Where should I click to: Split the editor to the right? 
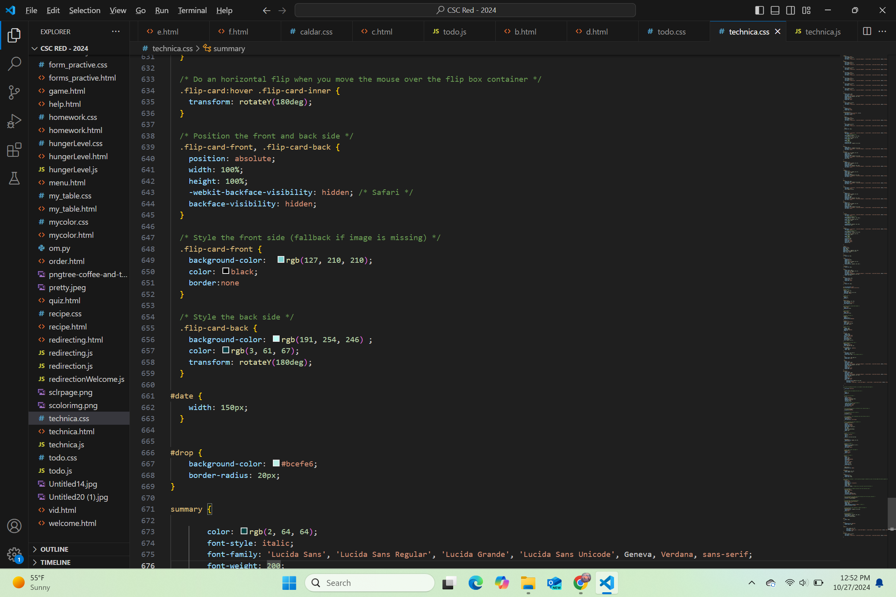click(x=867, y=31)
